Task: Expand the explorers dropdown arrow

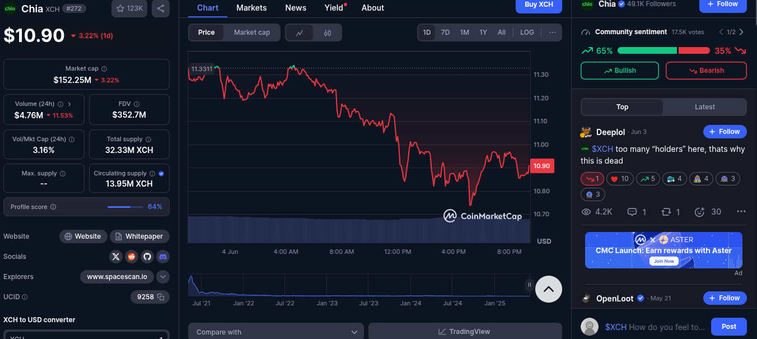Action: [x=163, y=277]
